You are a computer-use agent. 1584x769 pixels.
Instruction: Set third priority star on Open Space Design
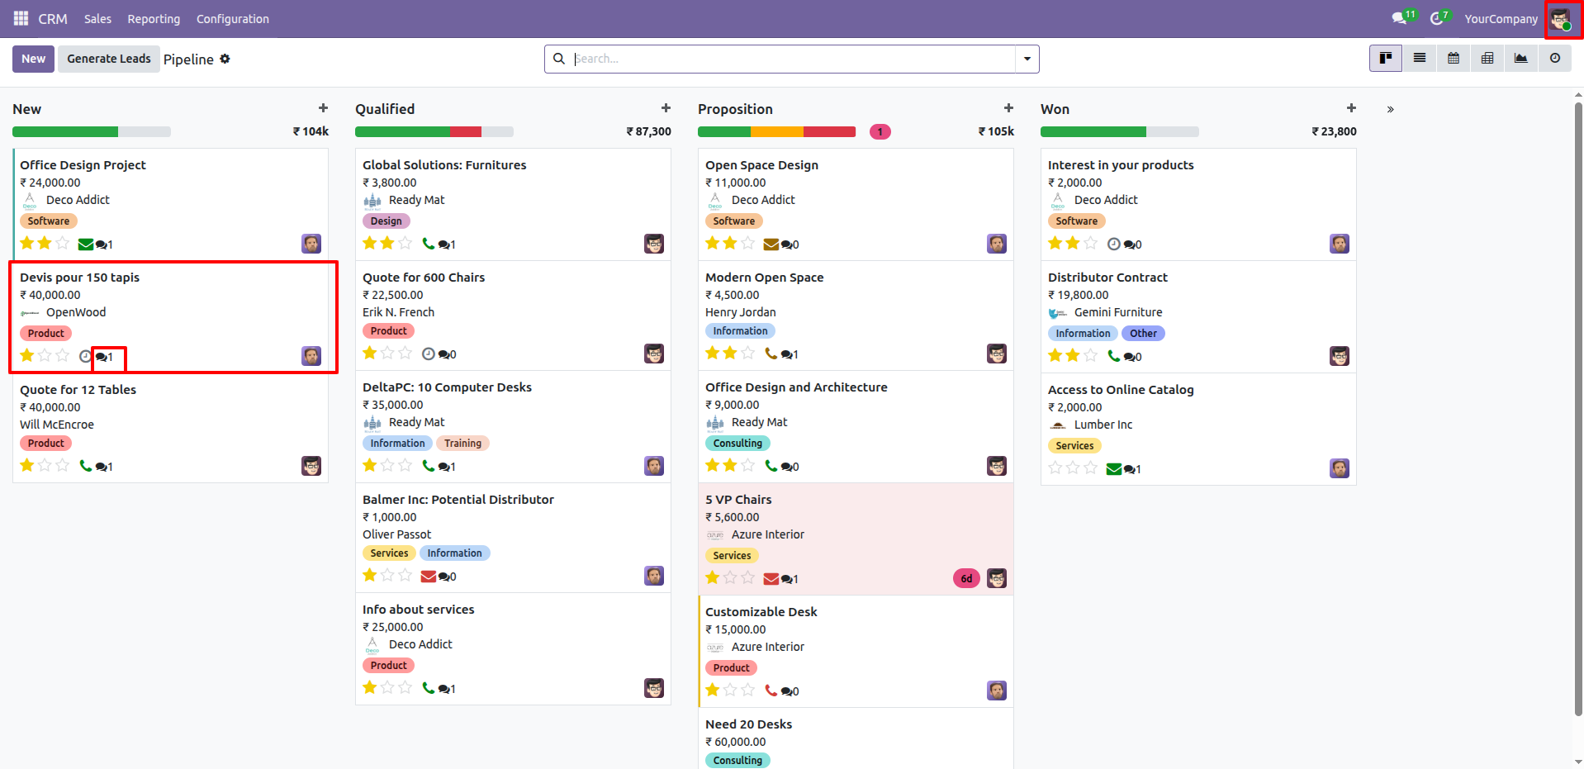point(748,243)
